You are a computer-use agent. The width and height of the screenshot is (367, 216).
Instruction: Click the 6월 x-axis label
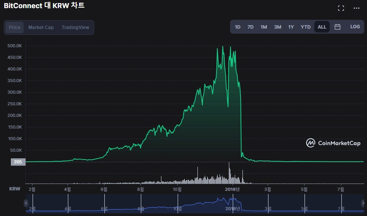104,189
